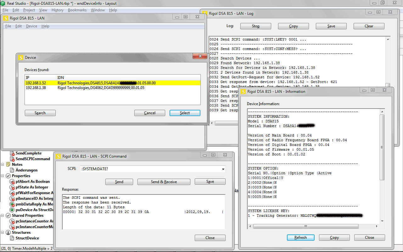Select the pfState As Integer property
403x252 pixels.
tap(32, 187)
